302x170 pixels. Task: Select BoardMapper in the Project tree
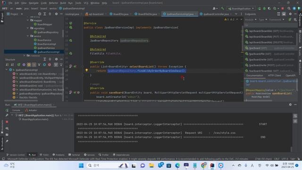pos(45,24)
